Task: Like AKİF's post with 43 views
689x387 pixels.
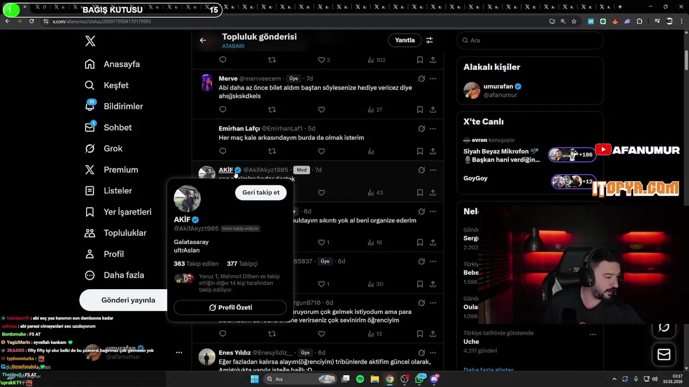Action: (321, 192)
